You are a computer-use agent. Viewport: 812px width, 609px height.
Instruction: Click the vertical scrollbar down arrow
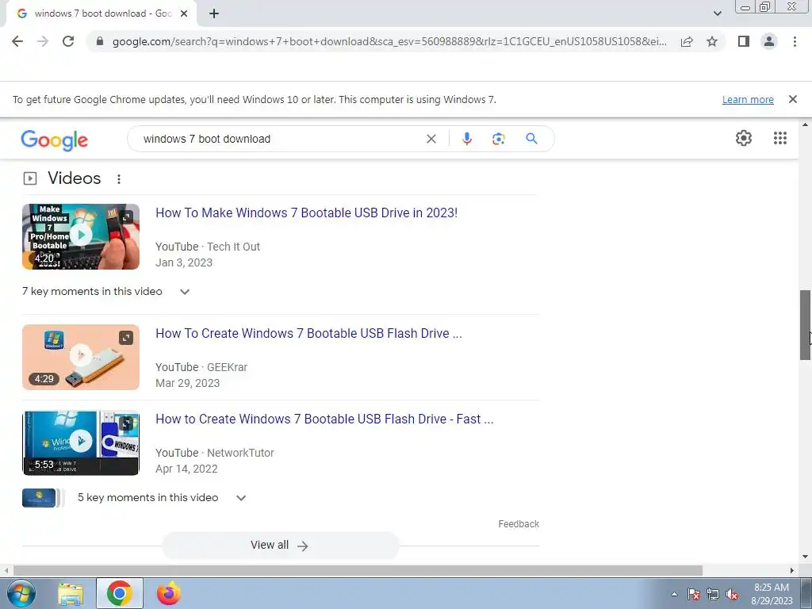coord(806,557)
